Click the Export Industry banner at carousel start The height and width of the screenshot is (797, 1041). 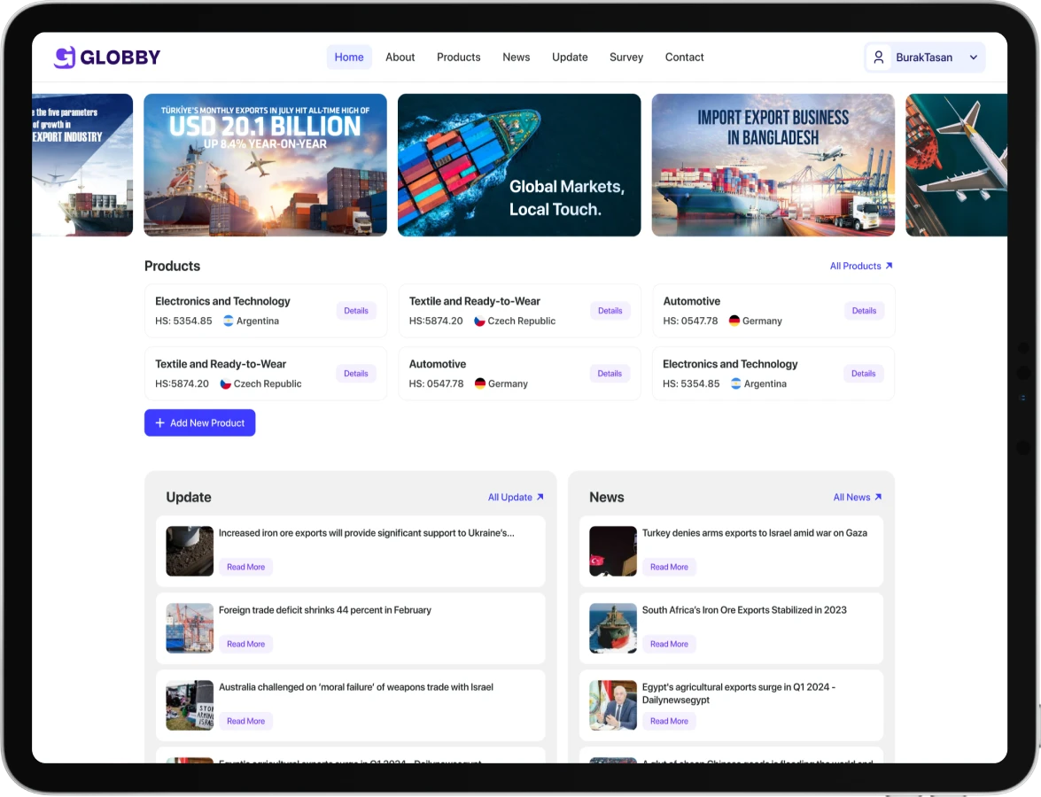click(82, 165)
